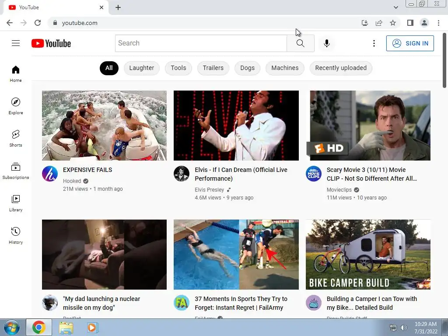Open a new browser tab
The width and height of the screenshot is (448, 336).
pos(118,7)
